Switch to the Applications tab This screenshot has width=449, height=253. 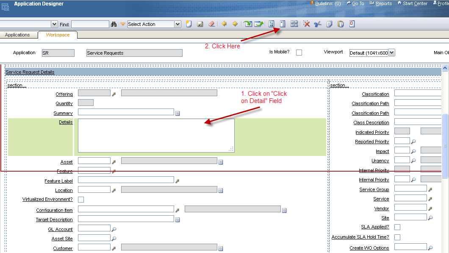click(x=19, y=35)
